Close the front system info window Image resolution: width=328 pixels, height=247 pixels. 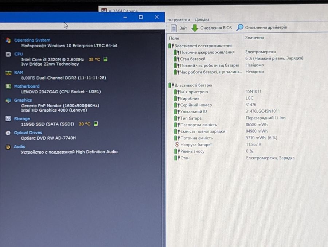click(x=157, y=17)
